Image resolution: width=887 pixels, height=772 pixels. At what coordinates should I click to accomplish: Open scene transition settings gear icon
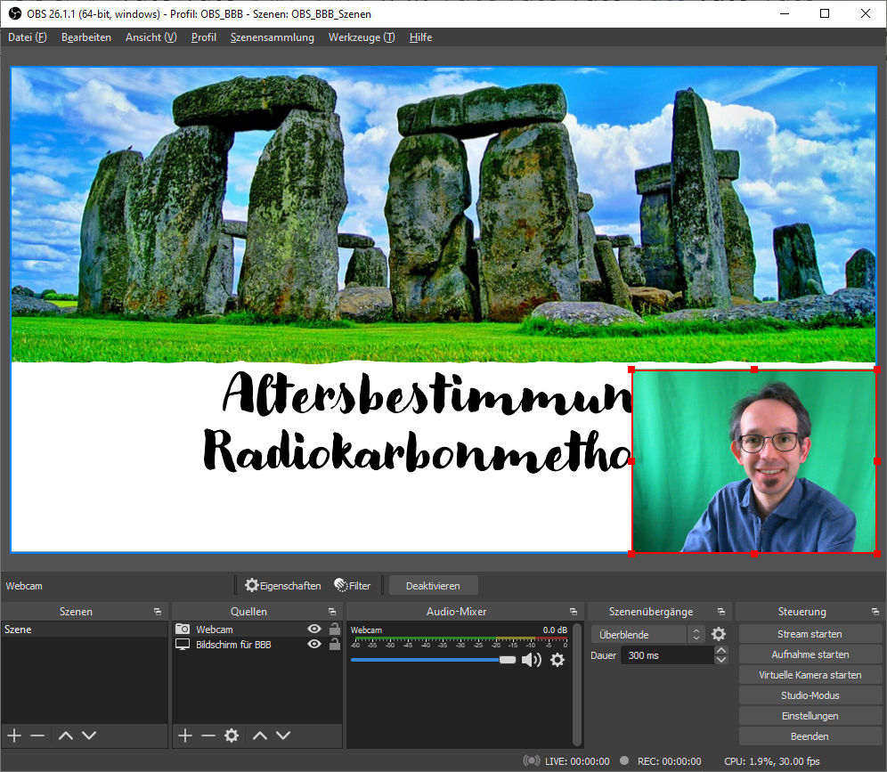click(719, 635)
